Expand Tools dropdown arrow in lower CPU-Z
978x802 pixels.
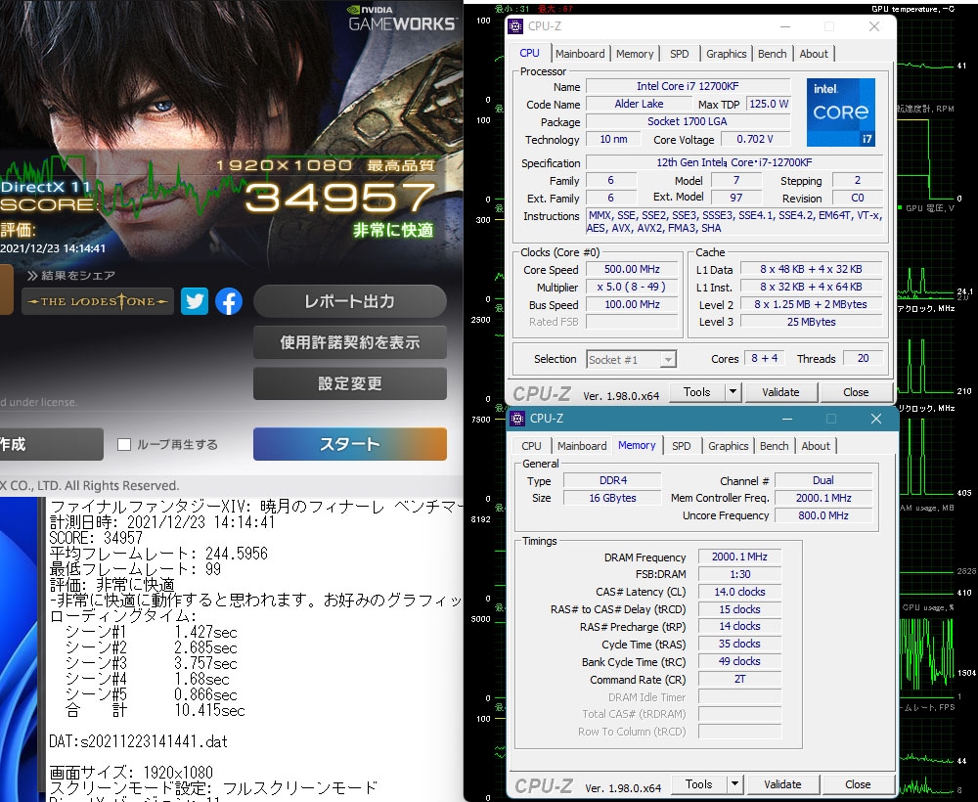pos(734,784)
